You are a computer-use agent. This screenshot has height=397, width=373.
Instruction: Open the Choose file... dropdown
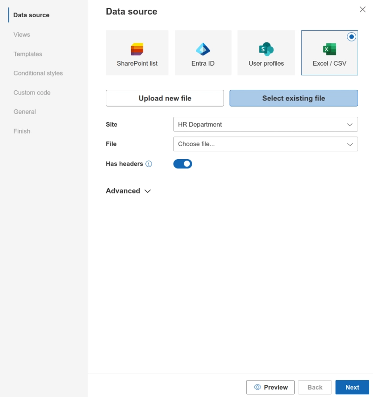(265, 144)
